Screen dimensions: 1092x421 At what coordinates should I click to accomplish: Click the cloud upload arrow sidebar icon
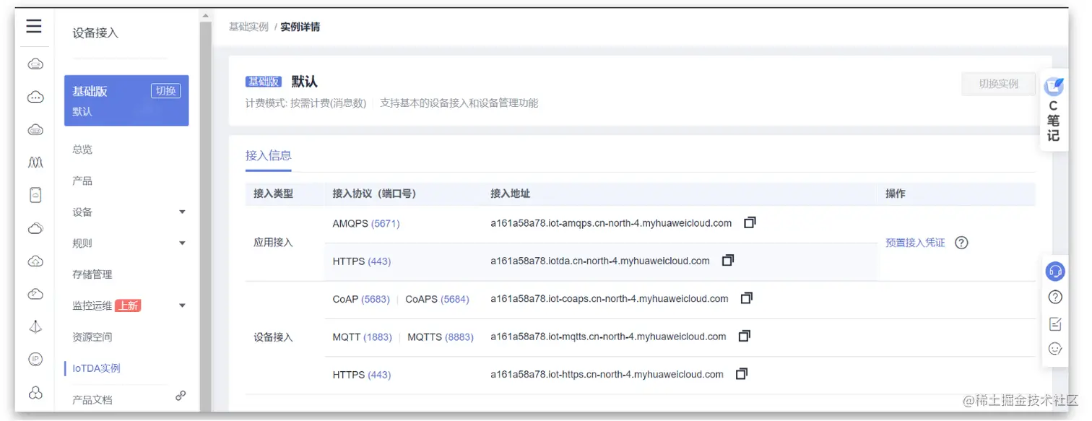click(x=35, y=261)
